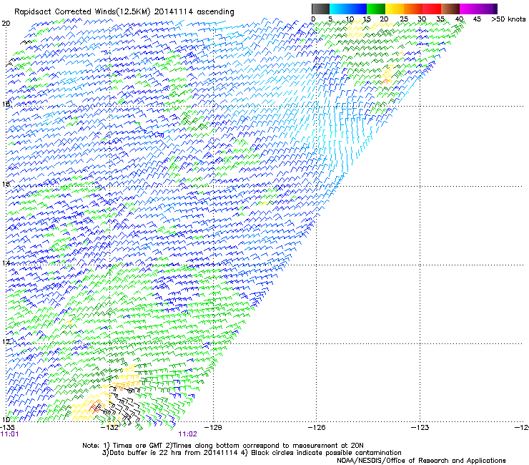Click the blue 10-15 knots legend segment
This screenshot has width=529, height=465.
click(x=357, y=9)
